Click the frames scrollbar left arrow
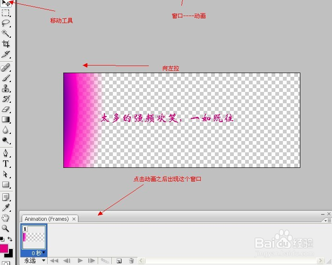The height and width of the screenshot is (265, 332). tap(141, 261)
